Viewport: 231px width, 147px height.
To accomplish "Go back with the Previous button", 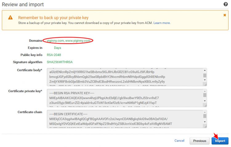I will point(200,141).
